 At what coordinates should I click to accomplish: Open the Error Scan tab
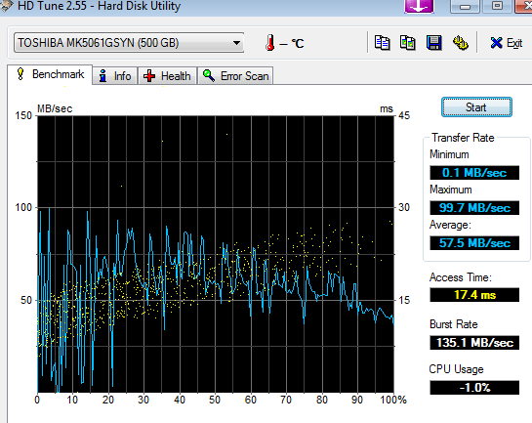(x=235, y=75)
